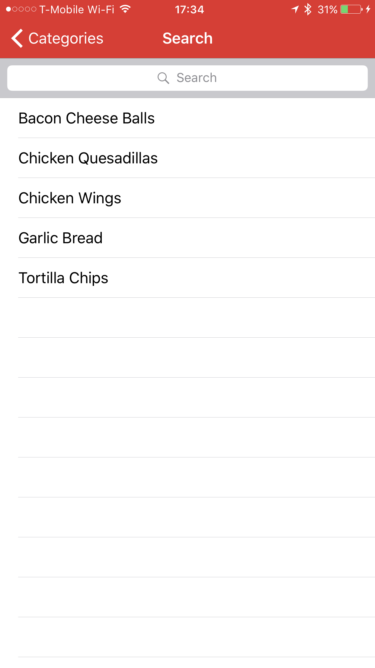Tap the location services arrow icon
Viewport: 375px width, 668px height.
(x=295, y=9)
